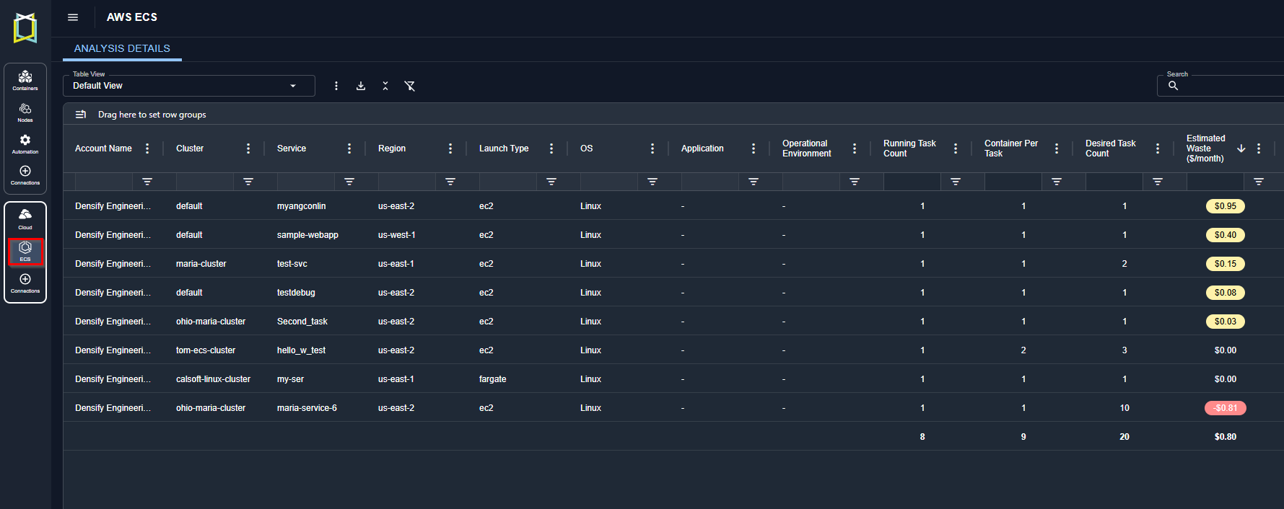Click the $0.80 total waste value
The image size is (1284, 509).
1226,437
